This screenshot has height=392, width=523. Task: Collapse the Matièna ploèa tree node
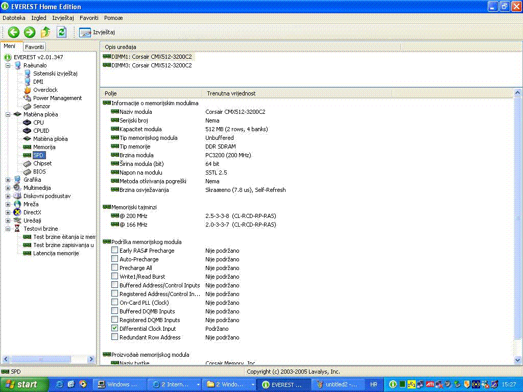[8, 114]
